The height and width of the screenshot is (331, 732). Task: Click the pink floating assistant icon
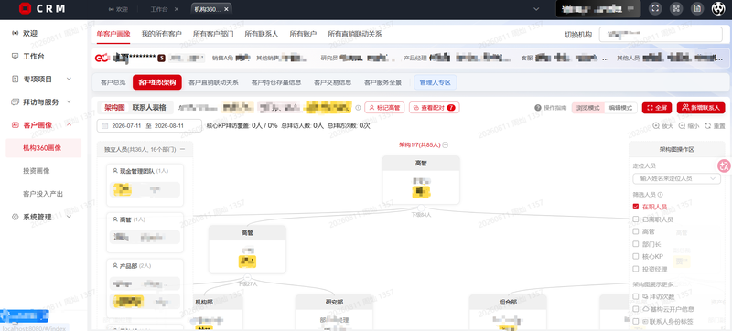(724, 165)
